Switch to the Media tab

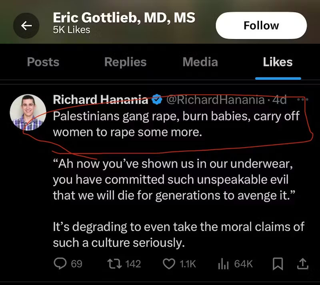200,62
